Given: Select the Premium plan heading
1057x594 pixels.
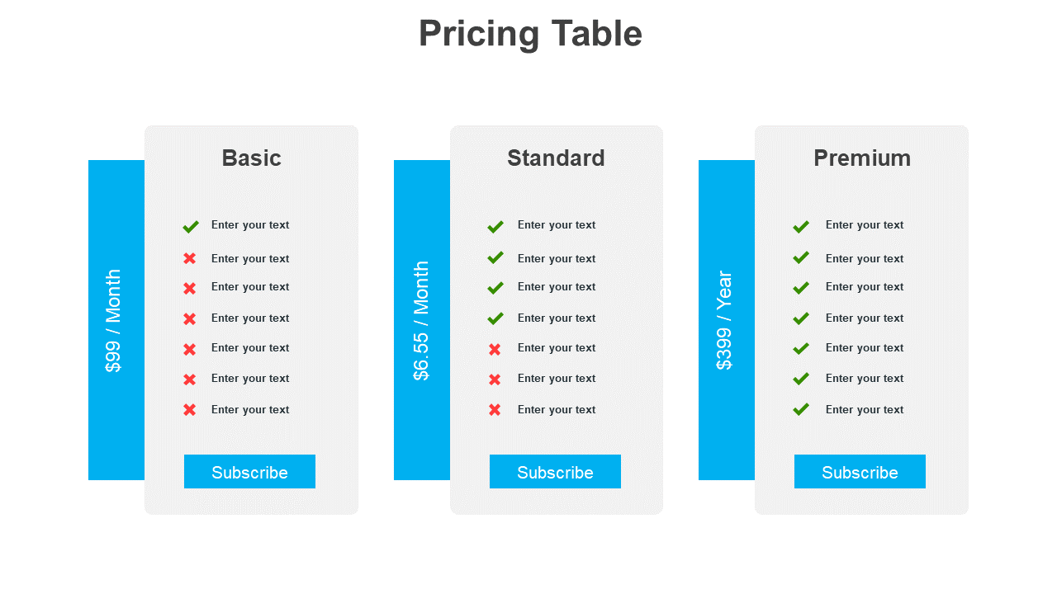Looking at the screenshot, I should pos(862,158).
